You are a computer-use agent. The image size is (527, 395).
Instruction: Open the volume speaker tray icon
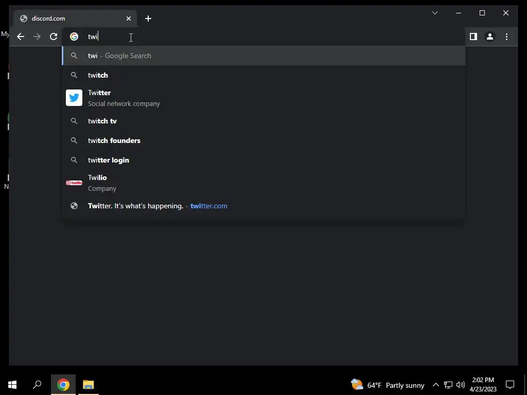(x=461, y=385)
